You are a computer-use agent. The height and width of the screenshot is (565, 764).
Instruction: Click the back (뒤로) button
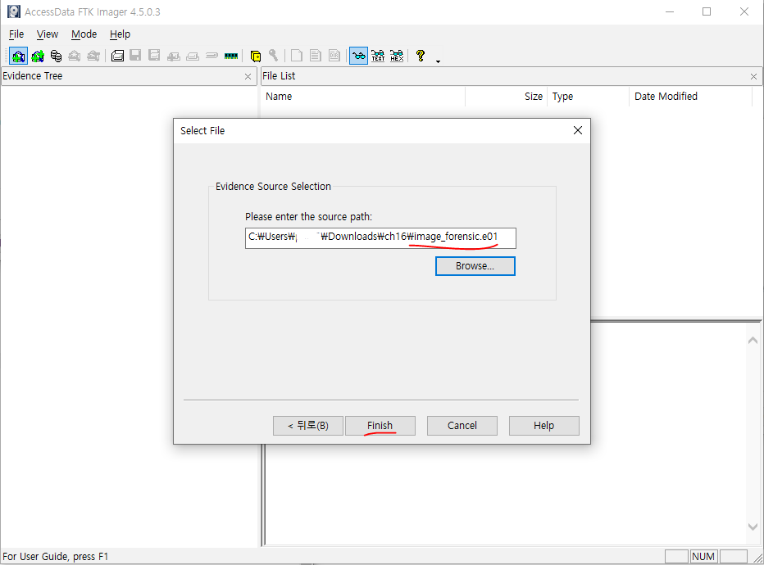[308, 425]
